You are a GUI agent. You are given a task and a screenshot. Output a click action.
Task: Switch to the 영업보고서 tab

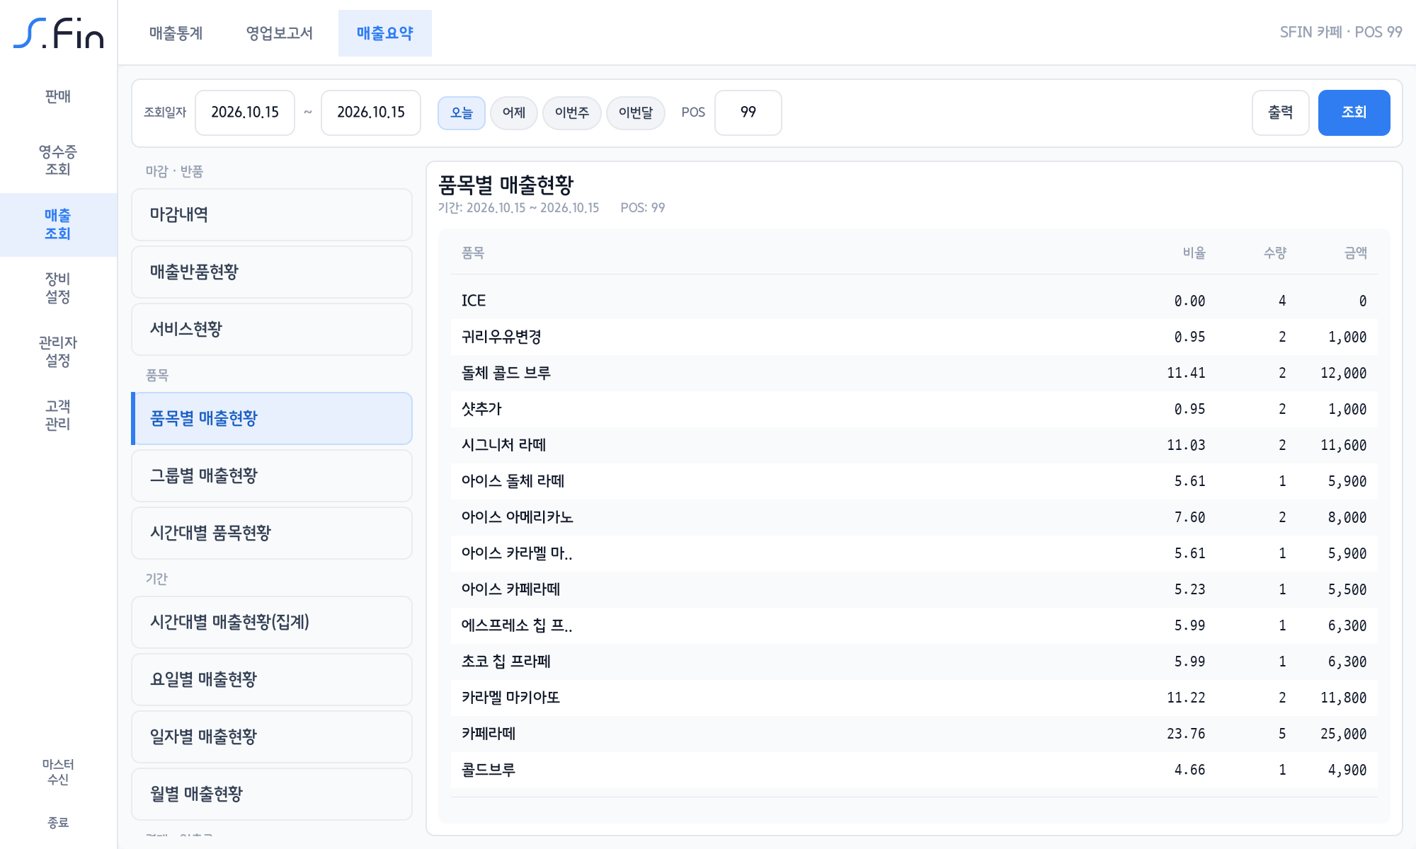pyautogui.click(x=279, y=33)
